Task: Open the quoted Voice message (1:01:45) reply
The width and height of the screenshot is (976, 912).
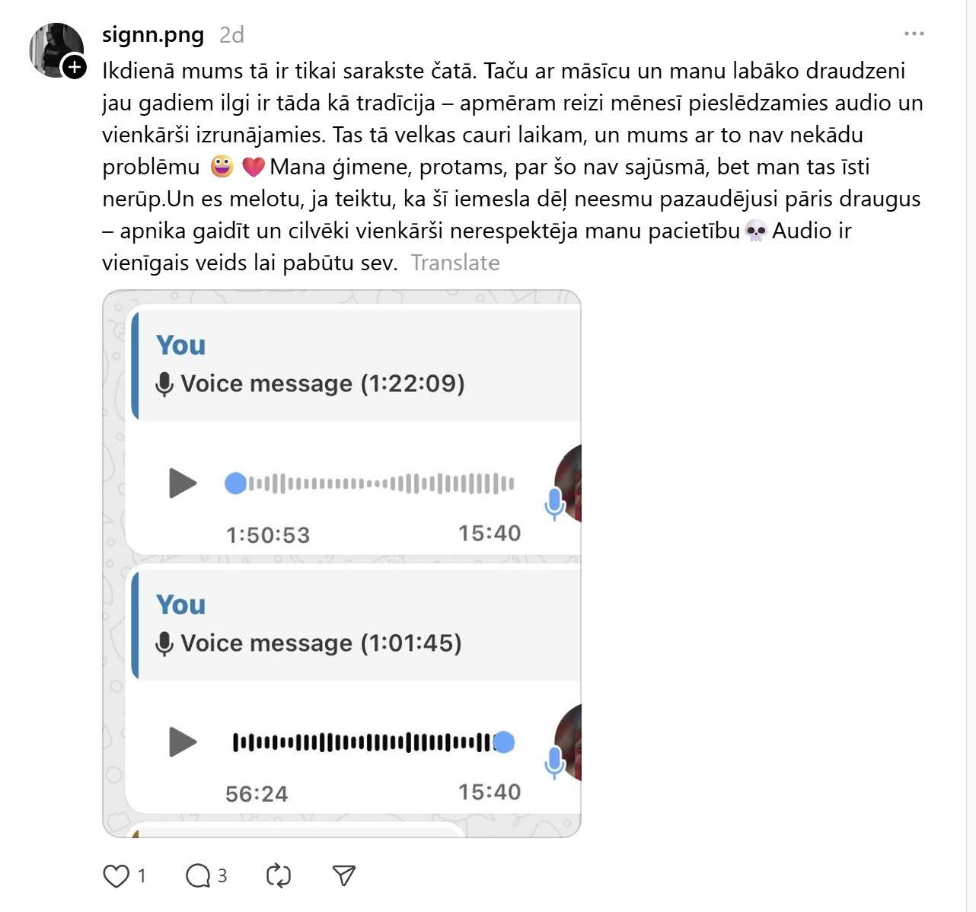Action: coord(356,625)
